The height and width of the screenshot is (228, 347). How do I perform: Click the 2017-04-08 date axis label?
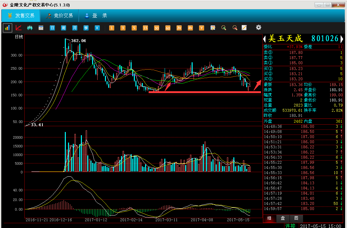[202, 220]
